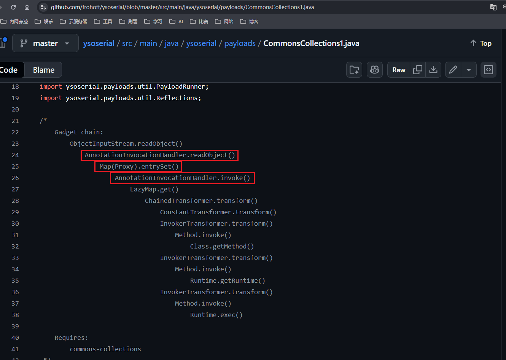Click the folder icon with sparkle
Viewport: 506px width, 360px height.
click(354, 70)
